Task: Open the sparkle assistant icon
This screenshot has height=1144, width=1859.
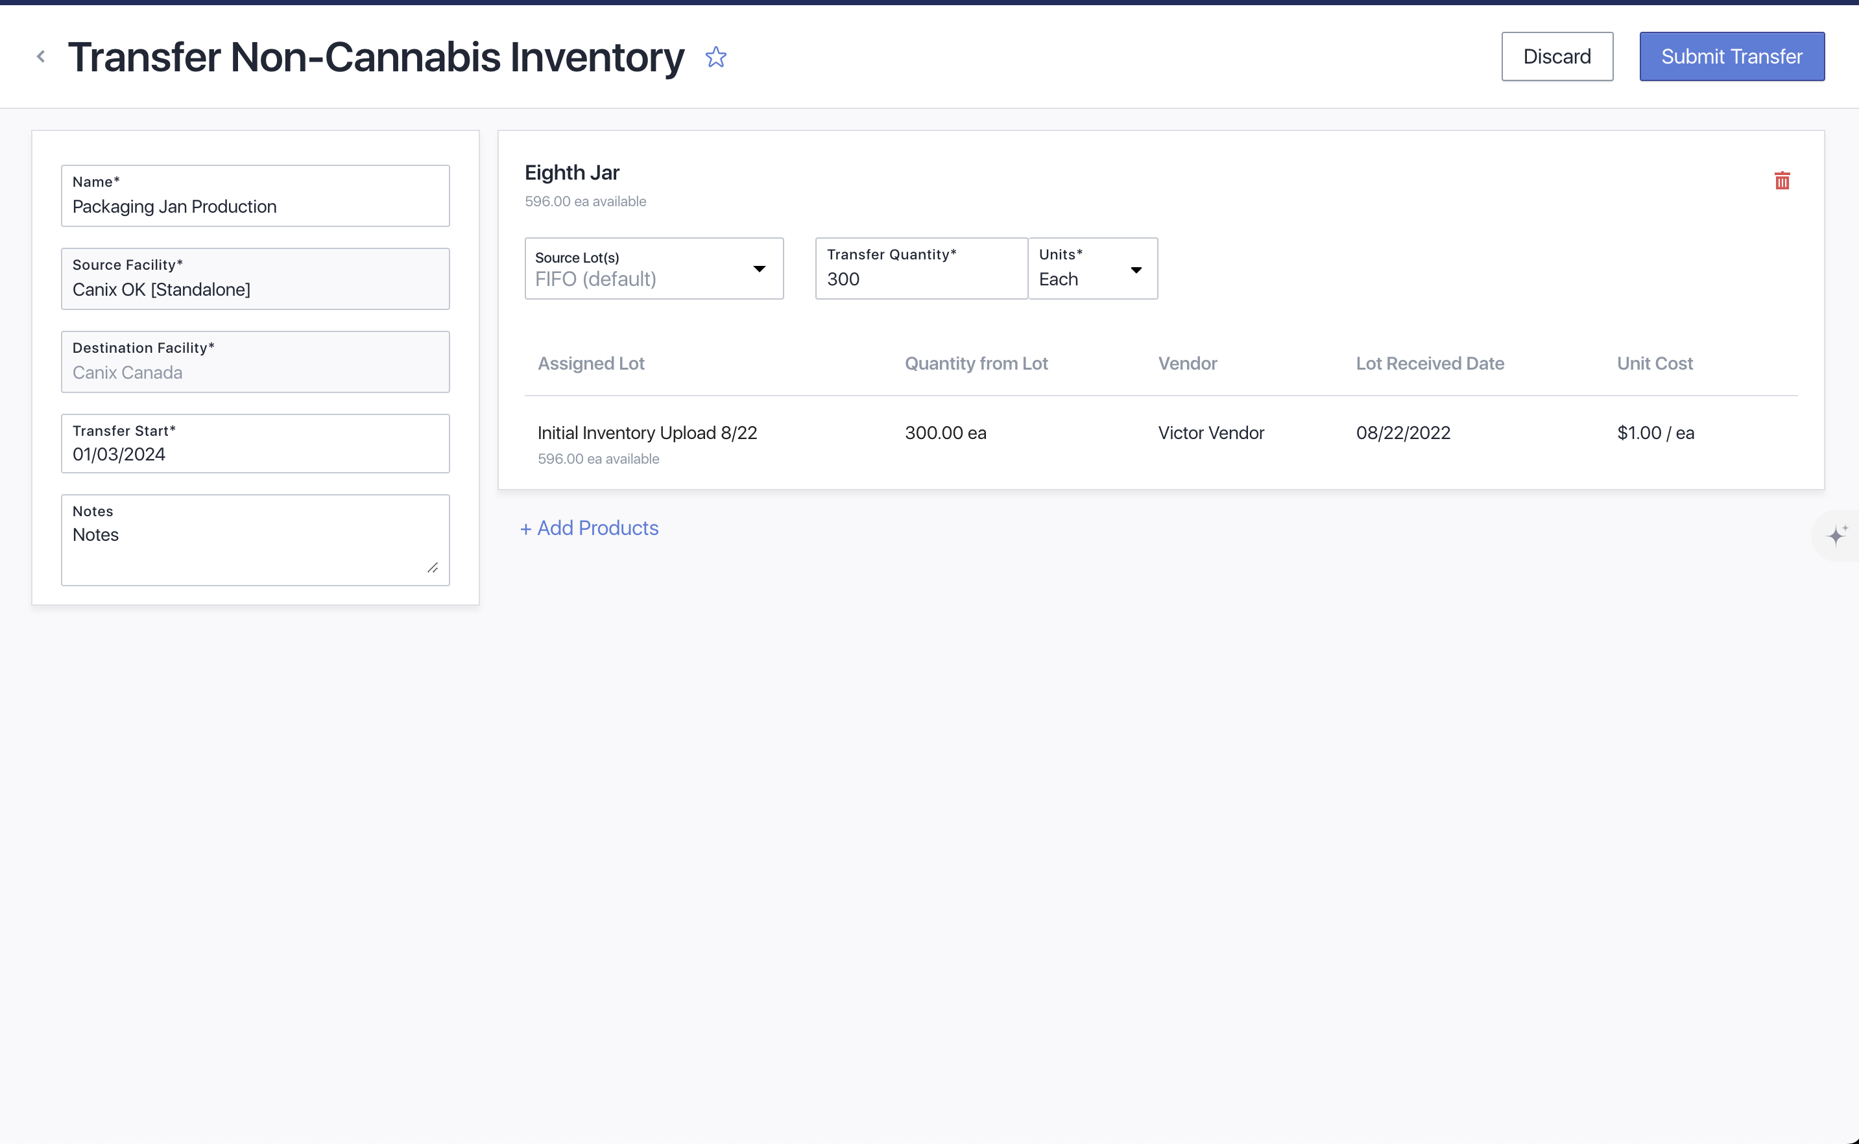Action: click(x=1837, y=535)
